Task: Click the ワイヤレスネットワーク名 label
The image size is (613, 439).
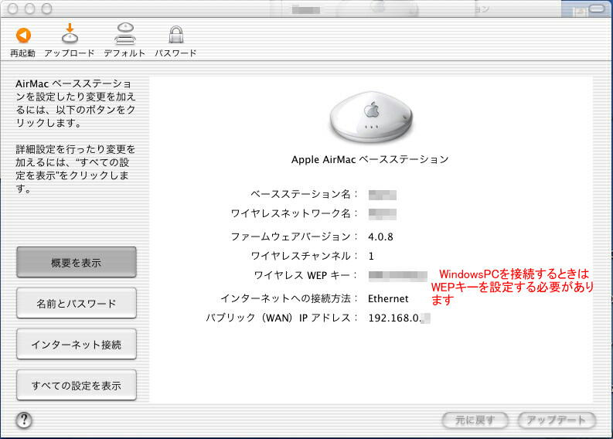Action: point(294,213)
